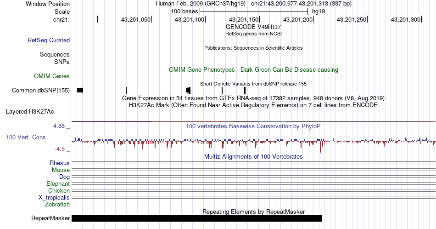The height and width of the screenshot is (229, 436).
Task: Click the Scale label
Action: 62,11
